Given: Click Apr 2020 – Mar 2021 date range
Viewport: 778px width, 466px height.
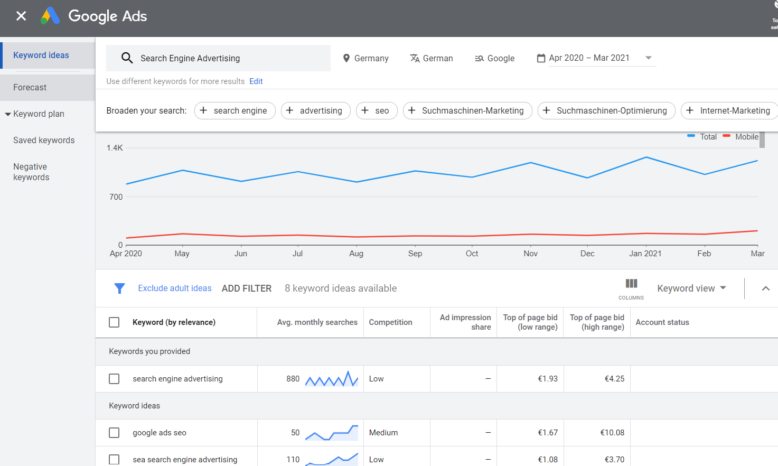Looking at the screenshot, I should [589, 58].
